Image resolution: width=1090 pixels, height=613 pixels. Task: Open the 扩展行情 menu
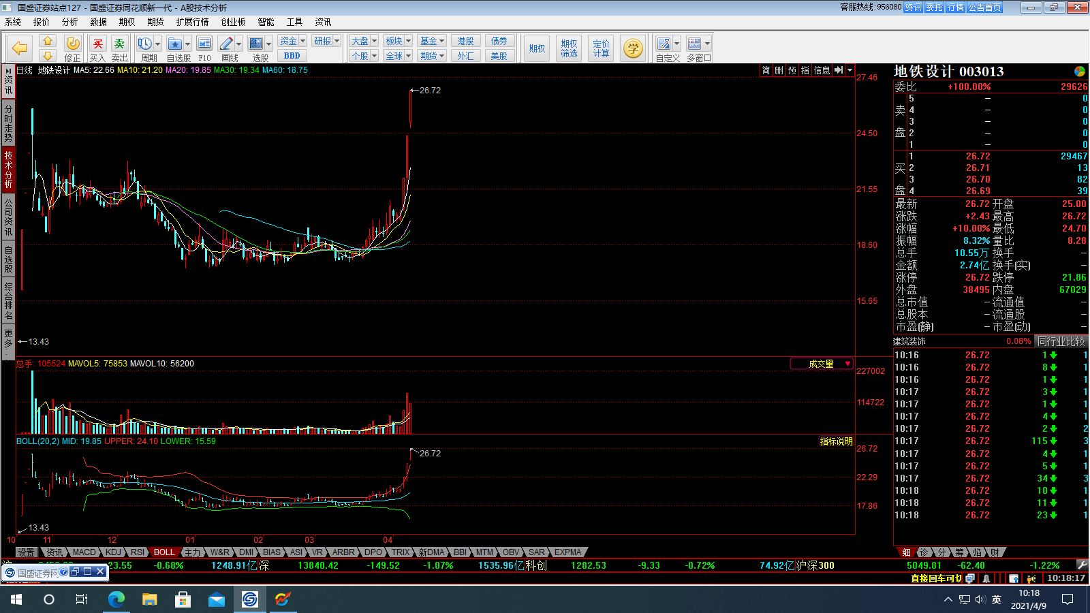click(x=193, y=22)
